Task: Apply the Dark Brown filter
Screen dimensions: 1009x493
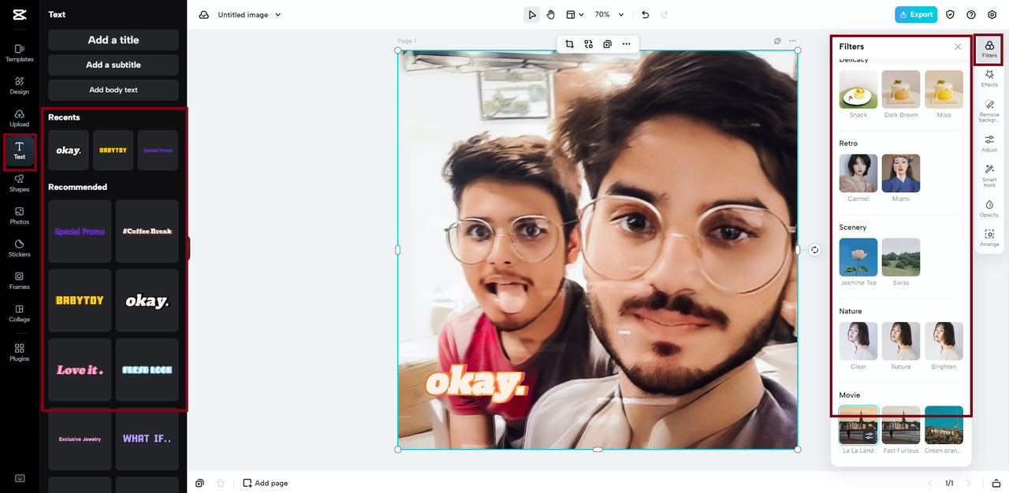Action: click(x=901, y=90)
